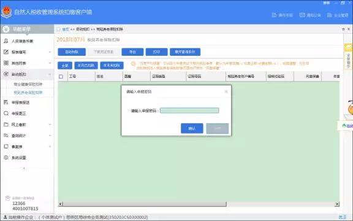
Task: Click the 企业管理 icon in header
Action: (x=329, y=15)
